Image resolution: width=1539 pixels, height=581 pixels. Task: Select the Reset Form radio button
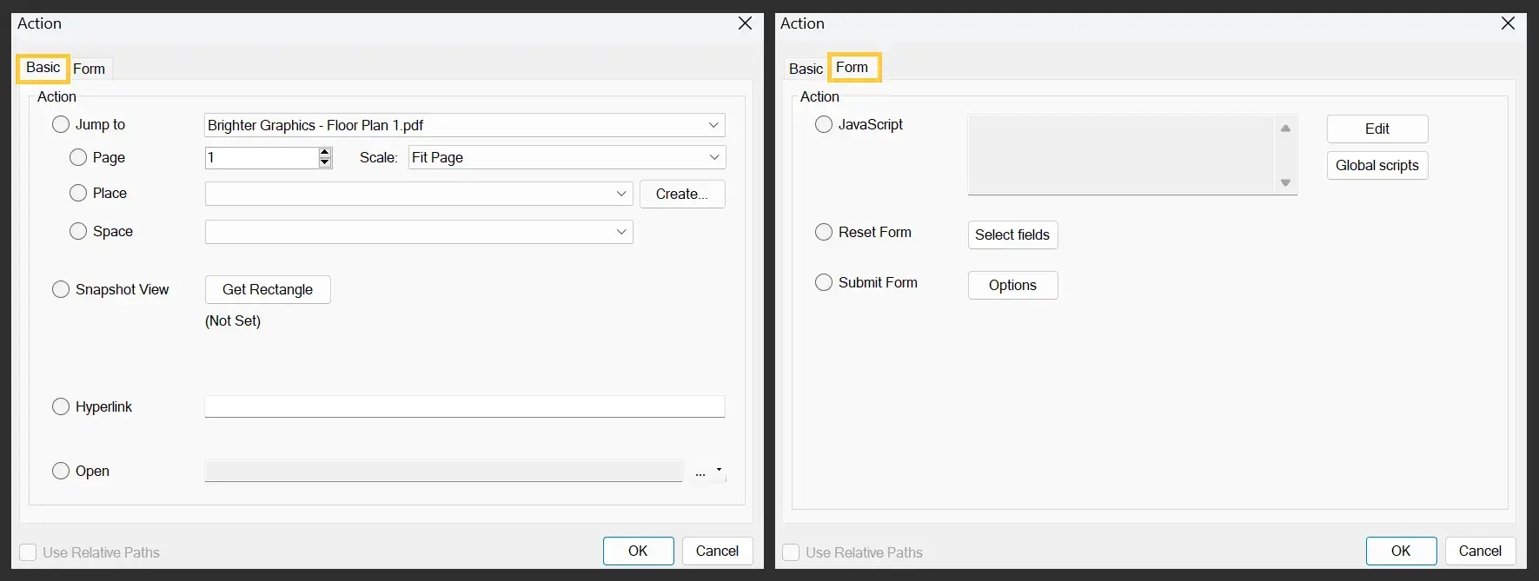point(824,232)
